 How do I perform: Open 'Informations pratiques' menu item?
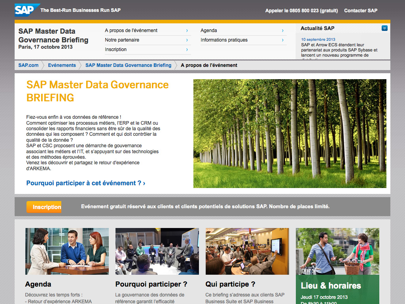pyautogui.click(x=243, y=40)
